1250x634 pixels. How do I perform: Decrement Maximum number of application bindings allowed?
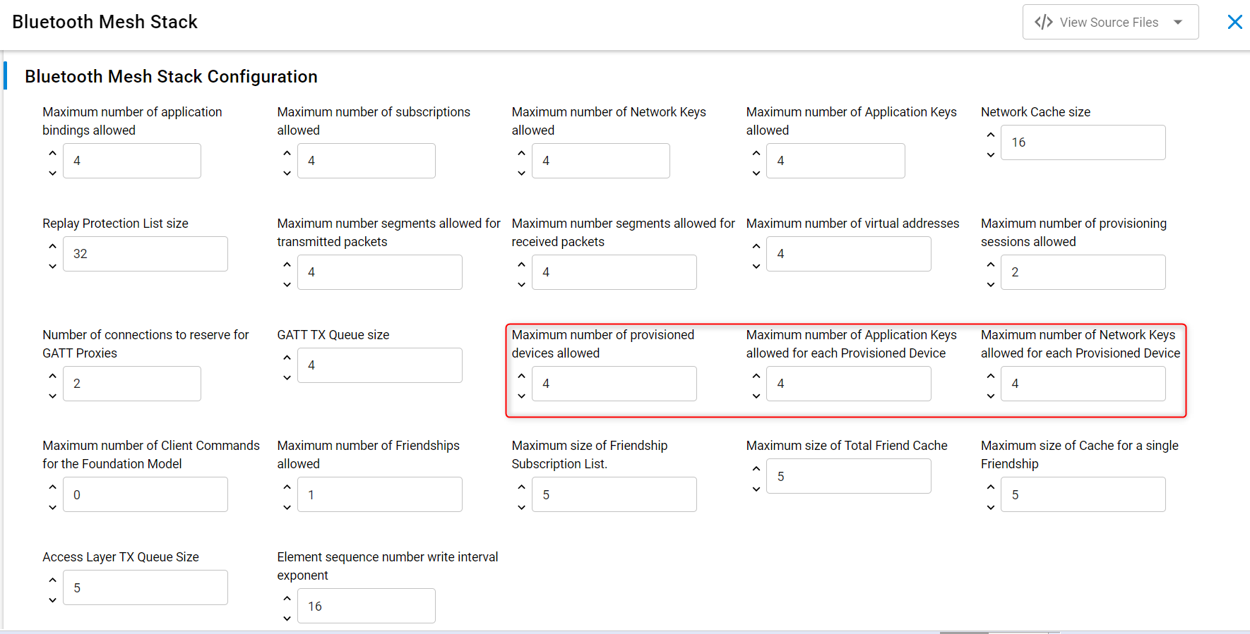pos(52,173)
